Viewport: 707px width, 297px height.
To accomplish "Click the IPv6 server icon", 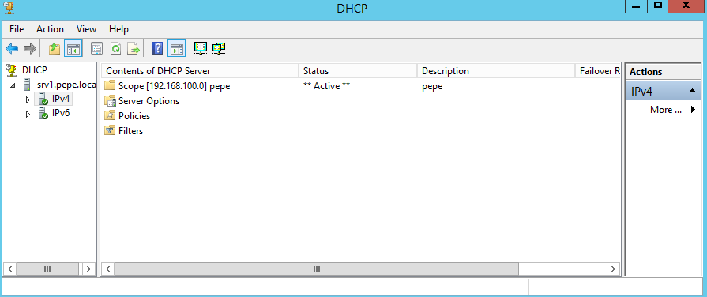I will tap(43, 113).
